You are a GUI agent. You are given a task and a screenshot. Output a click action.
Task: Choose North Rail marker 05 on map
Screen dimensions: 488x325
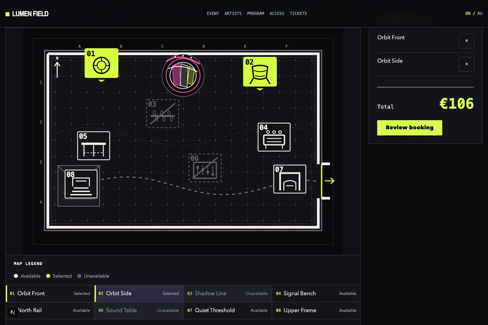(x=94, y=146)
